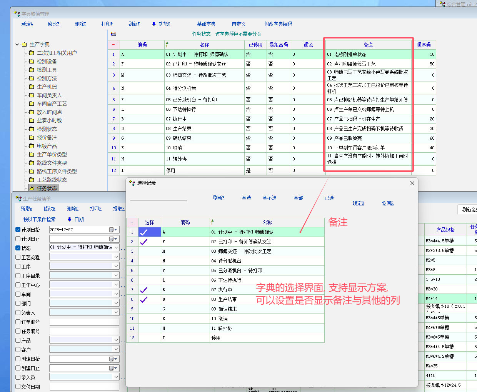The height and width of the screenshot is (392, 477).
Task: Click the red-blue swap arrows icon above the grid
Action: (x=113, y=34)
